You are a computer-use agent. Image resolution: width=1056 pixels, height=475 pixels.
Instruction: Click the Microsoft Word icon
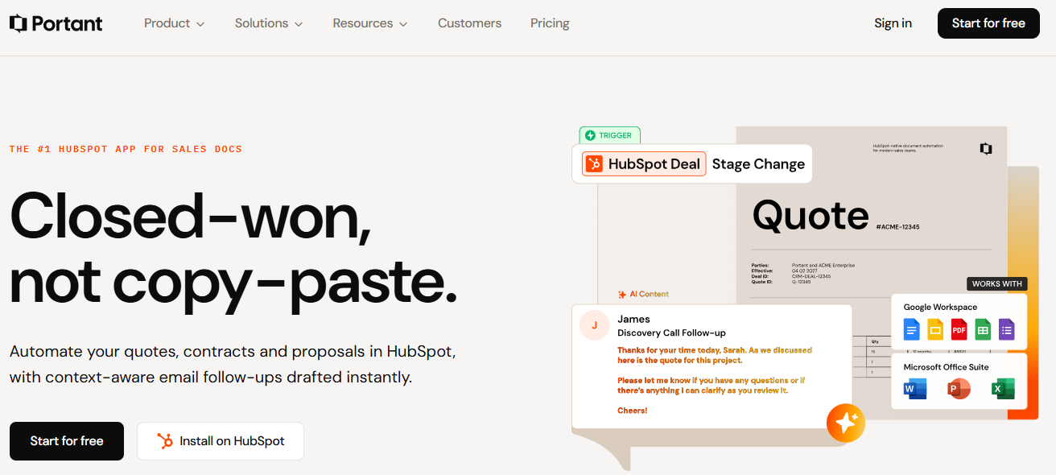(914, 390)
